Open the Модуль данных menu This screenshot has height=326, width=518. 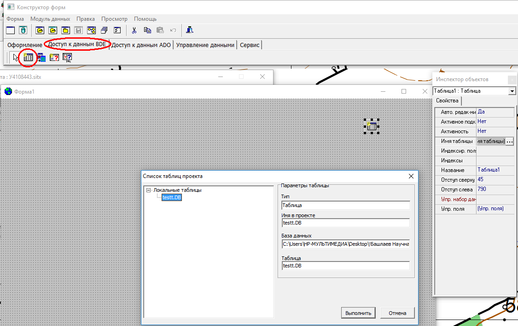50,19
